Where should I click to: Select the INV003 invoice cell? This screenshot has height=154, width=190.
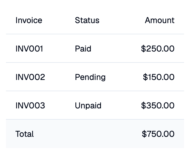(30, 105)
